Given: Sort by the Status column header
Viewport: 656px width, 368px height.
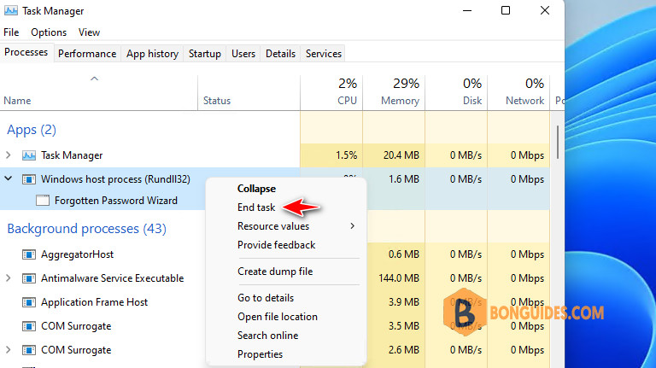Looking at the screenshot, I should click(217, 101).
